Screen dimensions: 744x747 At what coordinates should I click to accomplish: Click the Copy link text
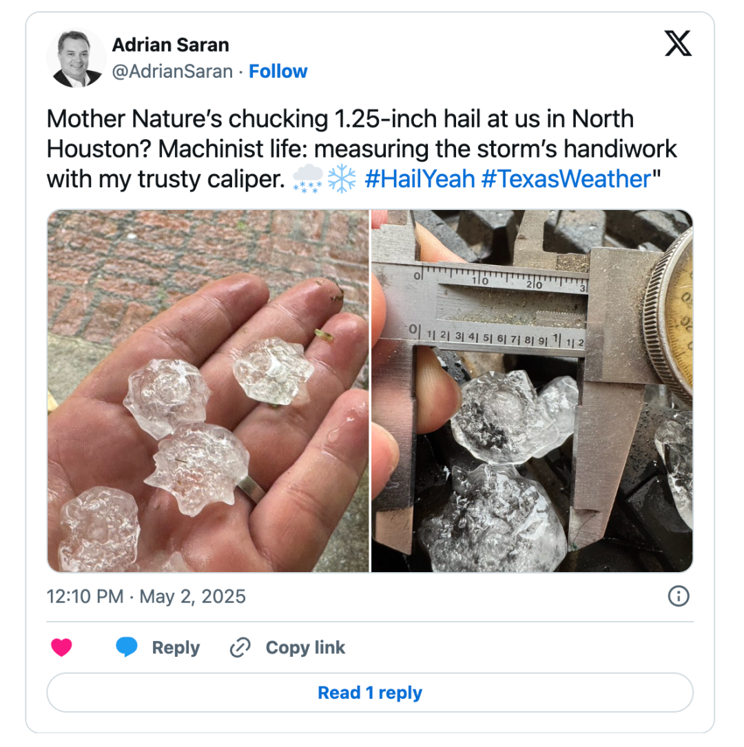(305, 647)
